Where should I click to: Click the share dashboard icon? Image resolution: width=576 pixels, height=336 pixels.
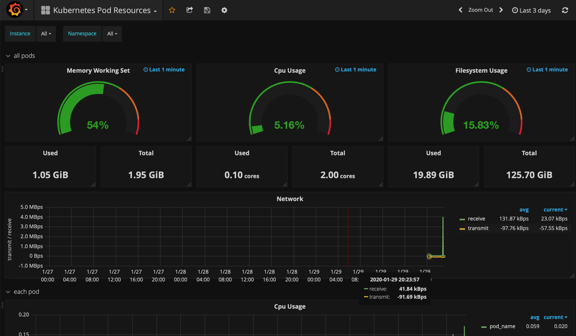189,10
